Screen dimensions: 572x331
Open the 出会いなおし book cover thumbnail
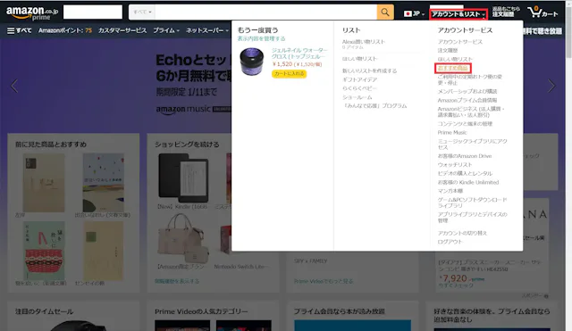104,182
